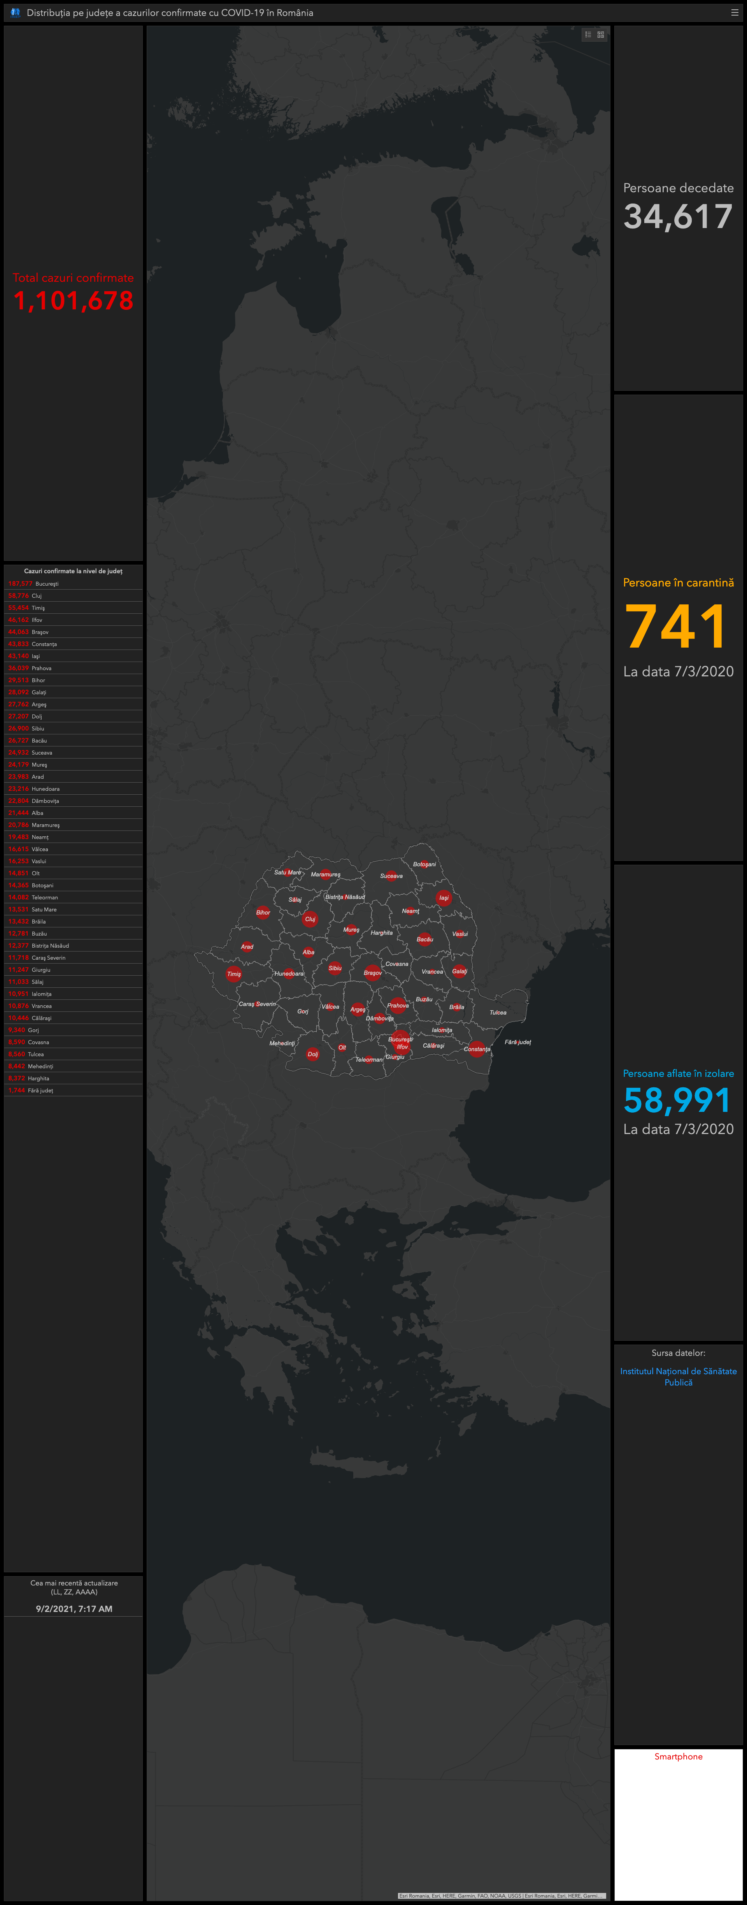The image size is (747, 1905).
Task: Select Caraș Severin row in the county list
Action: [x=73, y=958]
